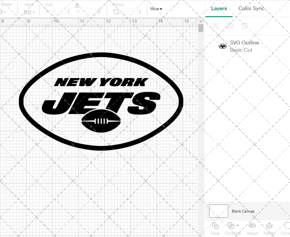Click the Attach paperclip icon
The image size is (290, 237).
[x=252, y=226]
